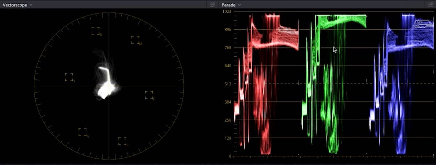436x165 pixels.
Task: Click the 896 scale label in Parade
Action: pos(228,30)
